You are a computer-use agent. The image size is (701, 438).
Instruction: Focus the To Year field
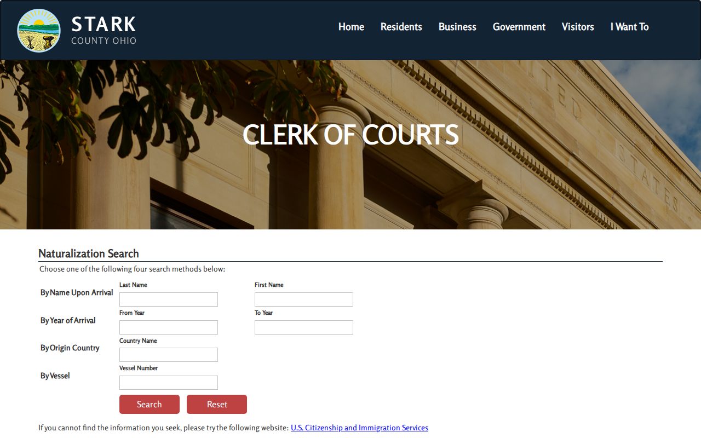(x=304, y=327)
